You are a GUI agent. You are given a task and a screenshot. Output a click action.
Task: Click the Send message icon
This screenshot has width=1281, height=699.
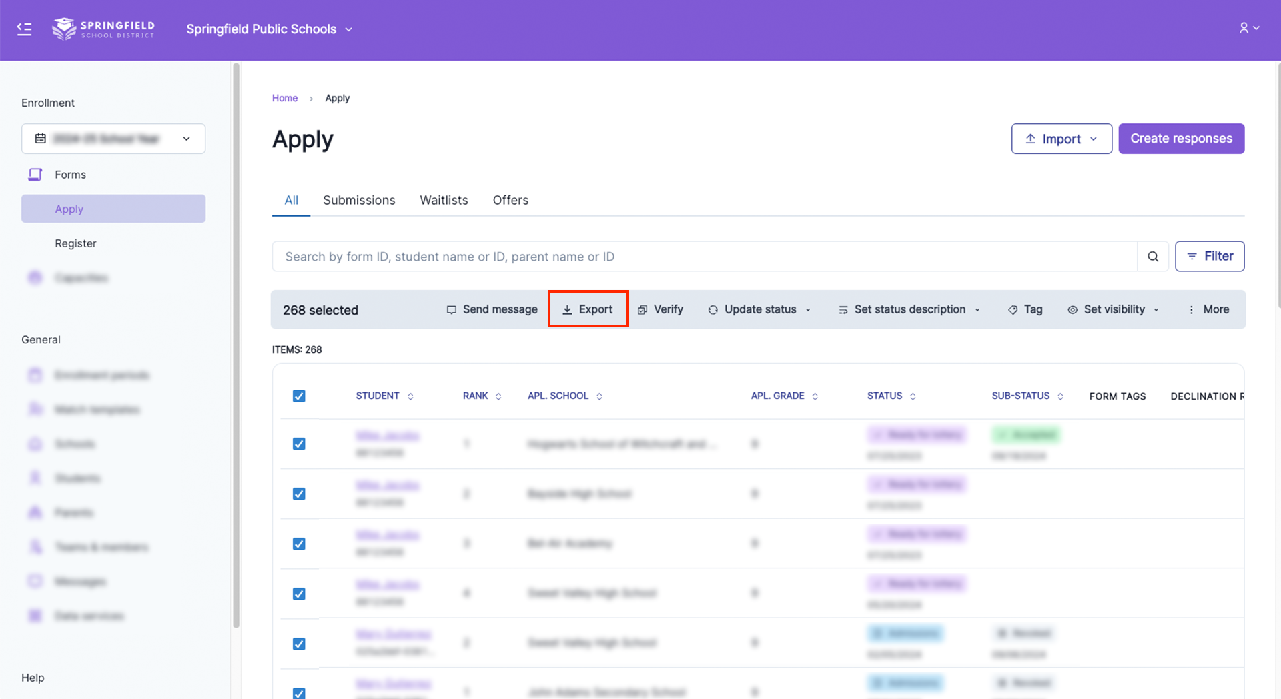point(452,310)
